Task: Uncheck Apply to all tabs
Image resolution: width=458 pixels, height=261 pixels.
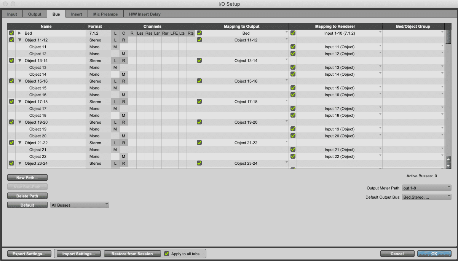Action: click(x=166, y=254)
